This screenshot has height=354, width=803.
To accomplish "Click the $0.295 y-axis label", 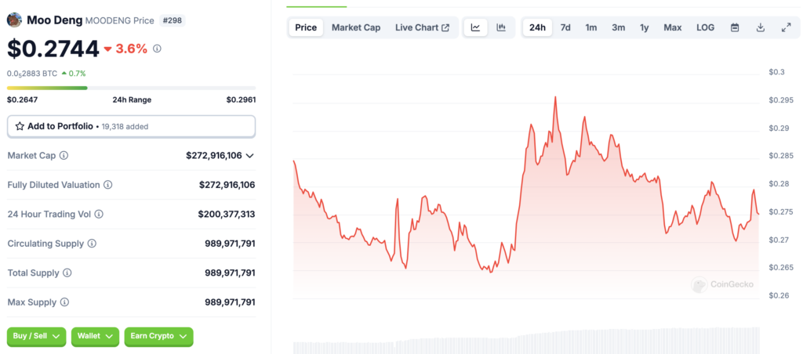I will click(782, 99).
